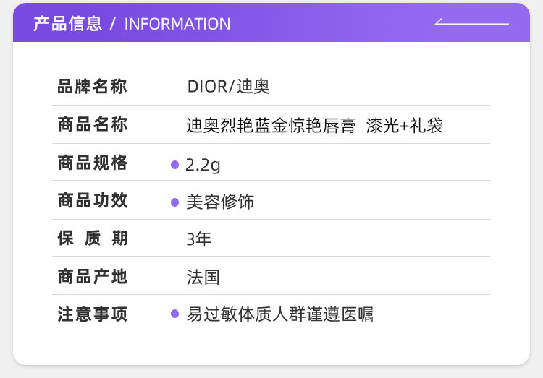Click the 易过敏体质人群谨遵医嘱 notice text
543x378 pixels.
click(x=279, y=314)
